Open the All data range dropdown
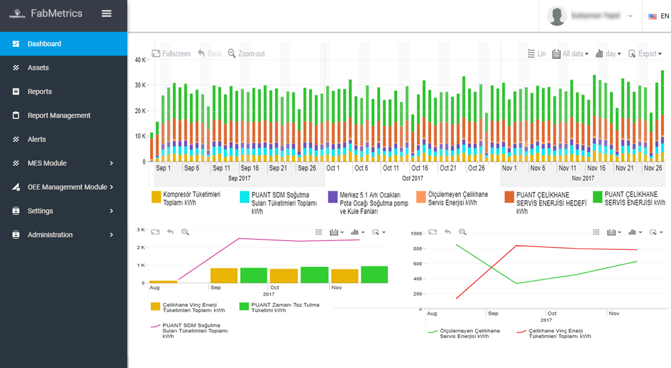Viewport: 671px width, 368px height. (571, 54)
